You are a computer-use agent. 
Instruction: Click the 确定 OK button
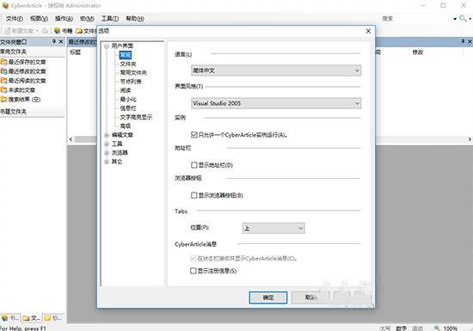point(267,297)
